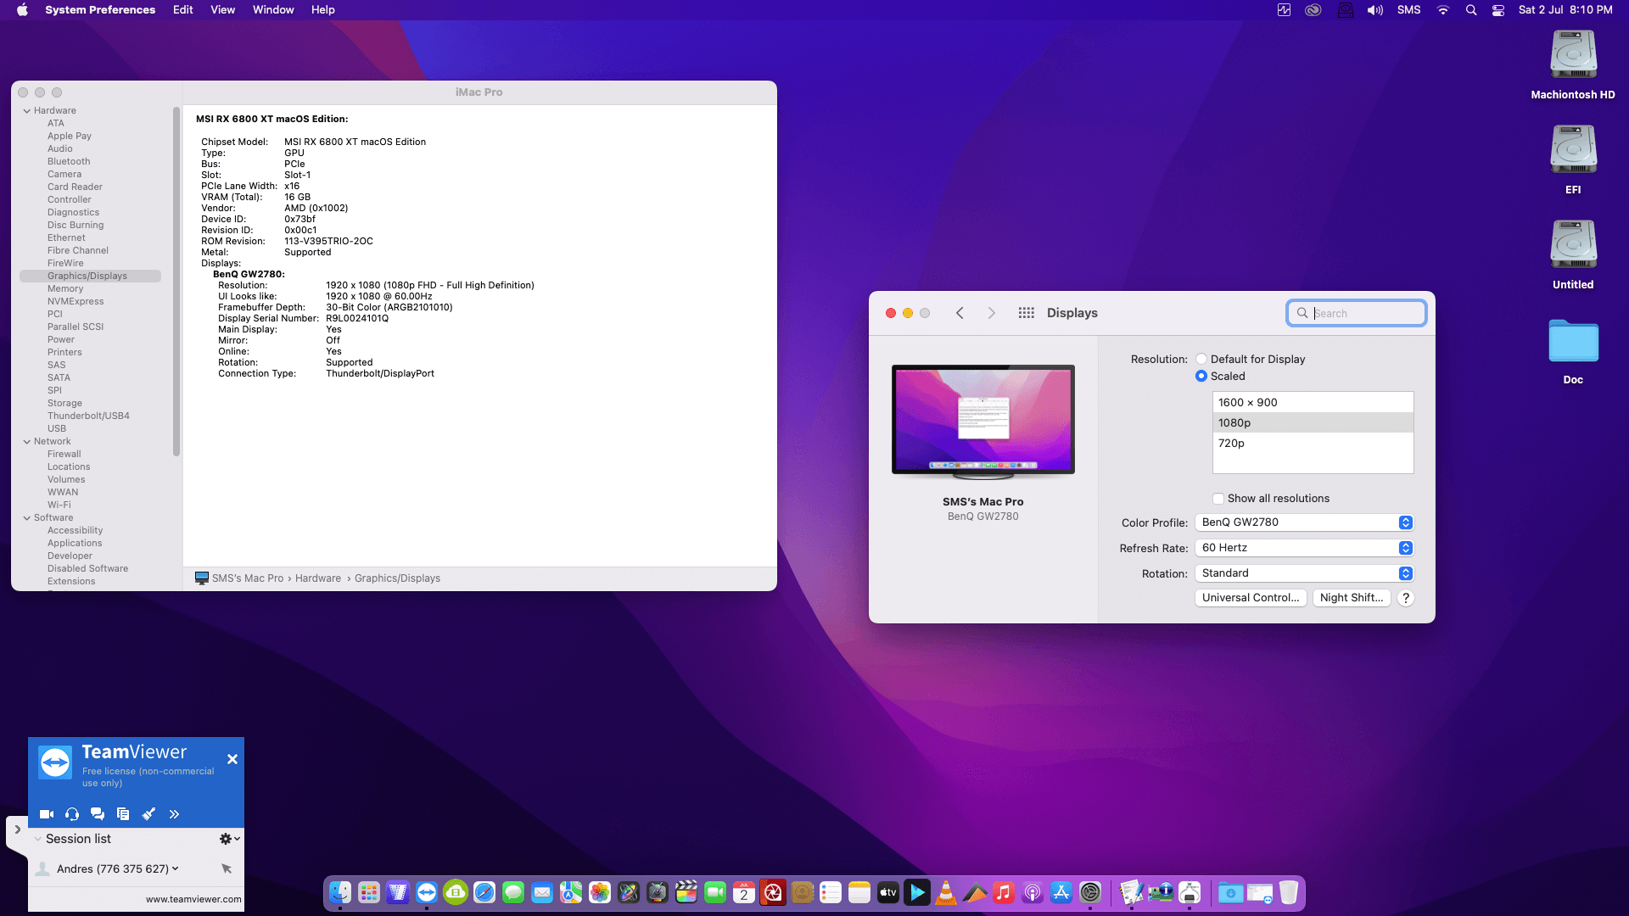Open the Doc folder on desktop

pyautogui.click(x=1573, y=351)
